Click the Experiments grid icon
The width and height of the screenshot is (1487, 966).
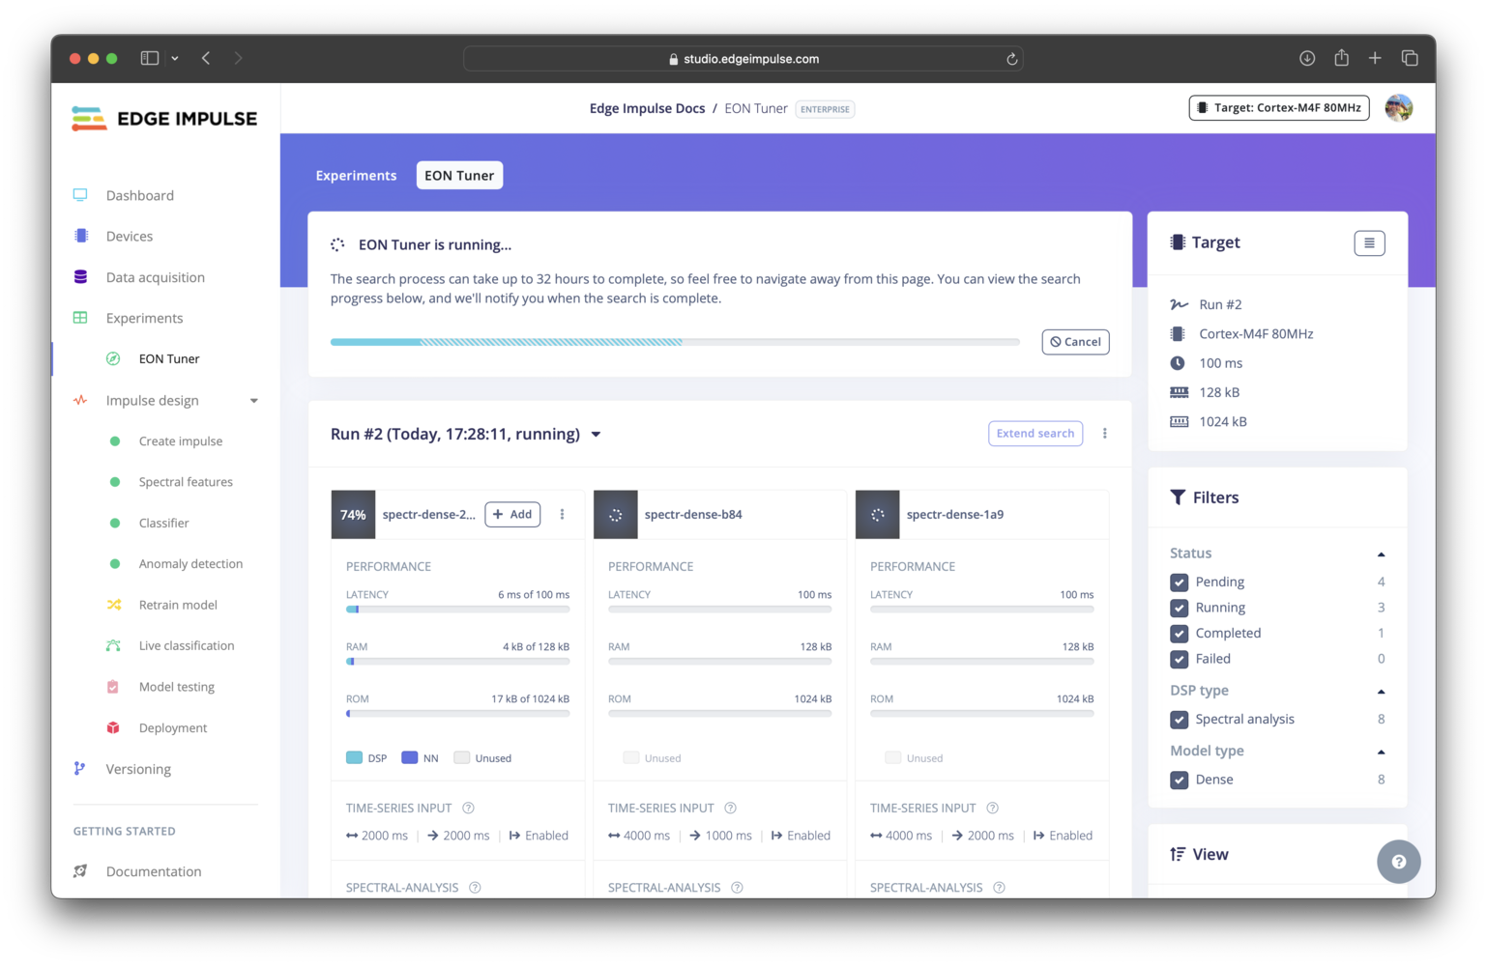[x=80, y=318]
